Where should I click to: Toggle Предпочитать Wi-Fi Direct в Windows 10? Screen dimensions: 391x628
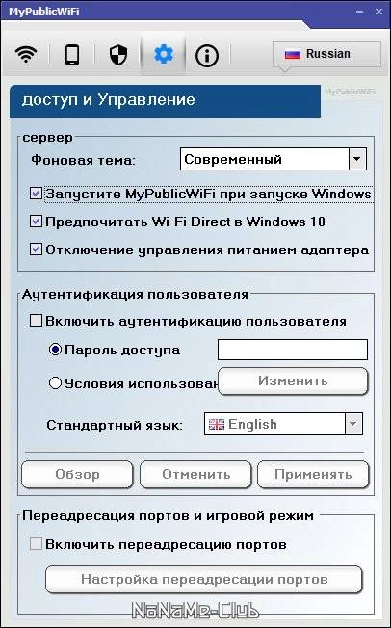36,222
